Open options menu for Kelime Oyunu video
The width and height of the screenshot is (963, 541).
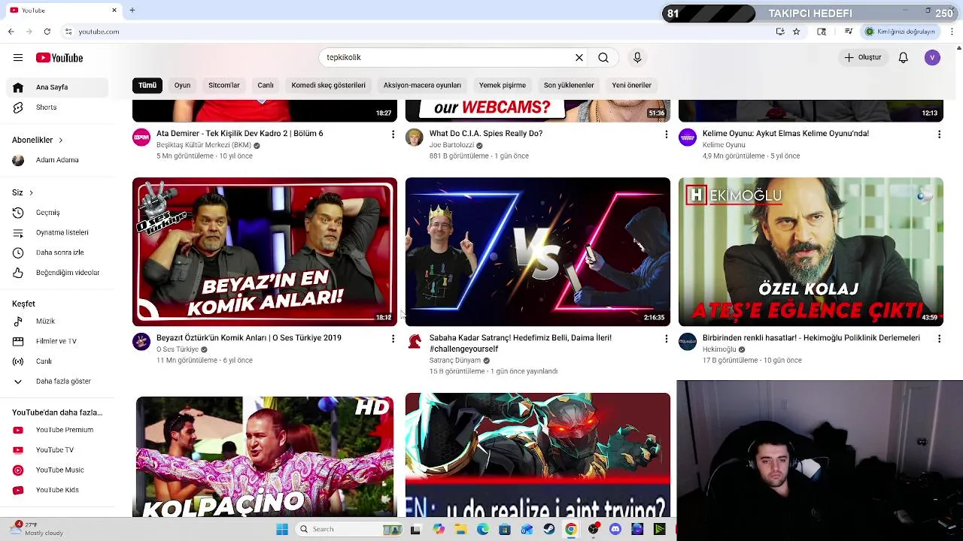click(939, 134)
